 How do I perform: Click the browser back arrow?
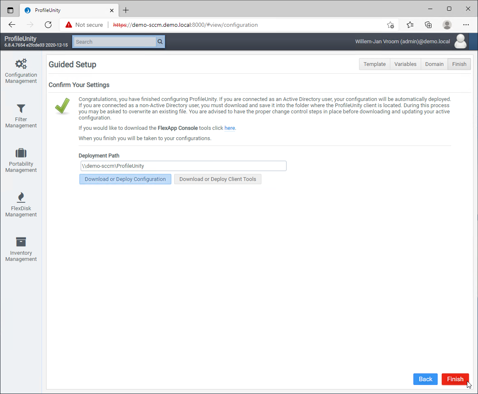(x=12, y=25)
